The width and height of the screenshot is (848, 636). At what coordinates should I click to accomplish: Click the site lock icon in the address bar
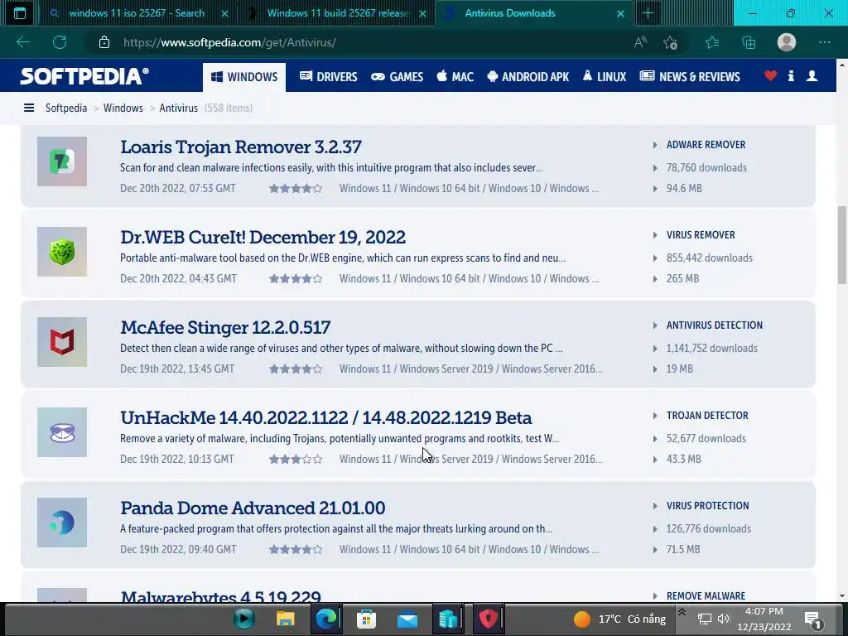104,42
